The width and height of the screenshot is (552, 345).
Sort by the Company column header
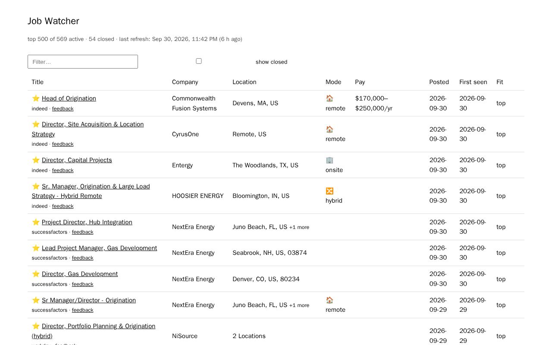[185, 82]
